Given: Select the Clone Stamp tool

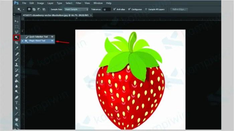Looking at the screenshot, I should (x=17, y=65).
